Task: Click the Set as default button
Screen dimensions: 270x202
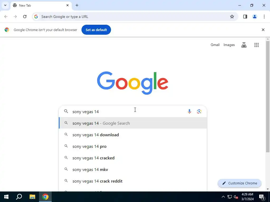Action: 96,30
